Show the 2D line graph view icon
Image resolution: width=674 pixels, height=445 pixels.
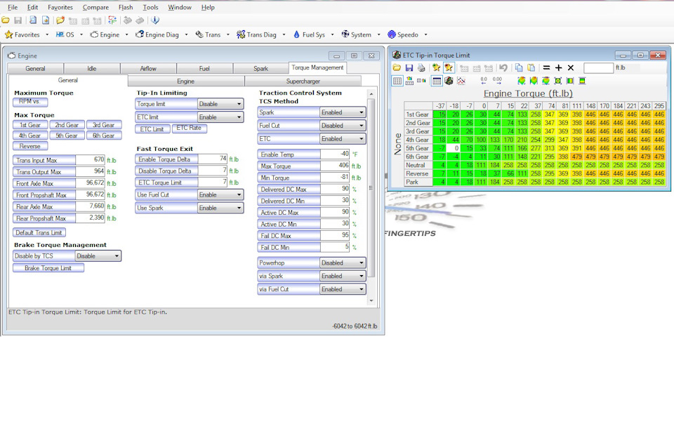coord(461,81)
